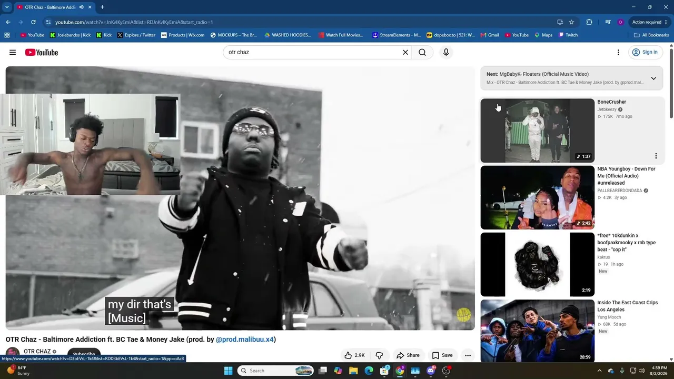
Task: Visit the Jetbkeezy channel name
Action: pyautogui.click(x=607, y=109)
